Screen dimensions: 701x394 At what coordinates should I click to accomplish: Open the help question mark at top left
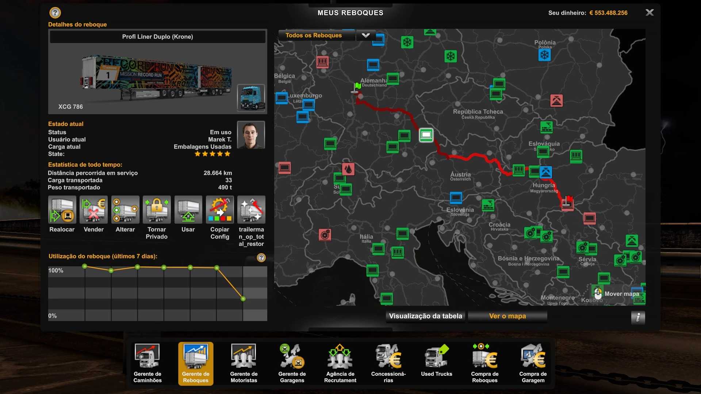point(55,13)
